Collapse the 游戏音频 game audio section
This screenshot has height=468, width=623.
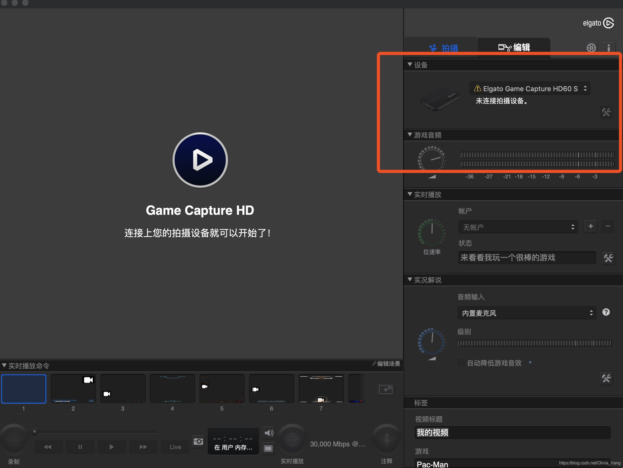pyautogui.click(x=410, y=135)
